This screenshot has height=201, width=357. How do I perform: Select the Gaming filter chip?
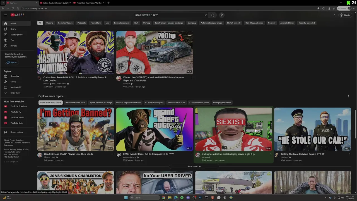[50, 23]
